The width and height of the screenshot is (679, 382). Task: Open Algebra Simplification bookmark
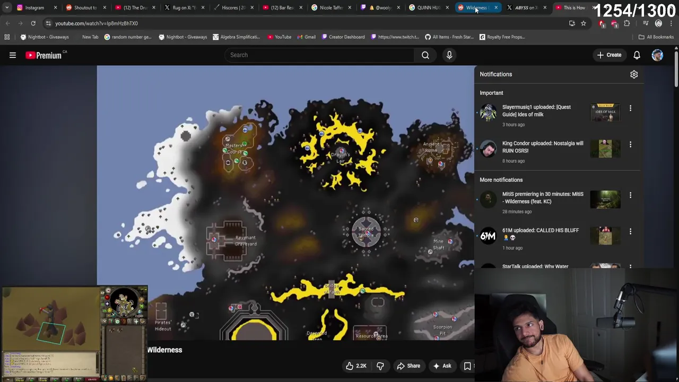pyautogui.click(x=236, y=37)
